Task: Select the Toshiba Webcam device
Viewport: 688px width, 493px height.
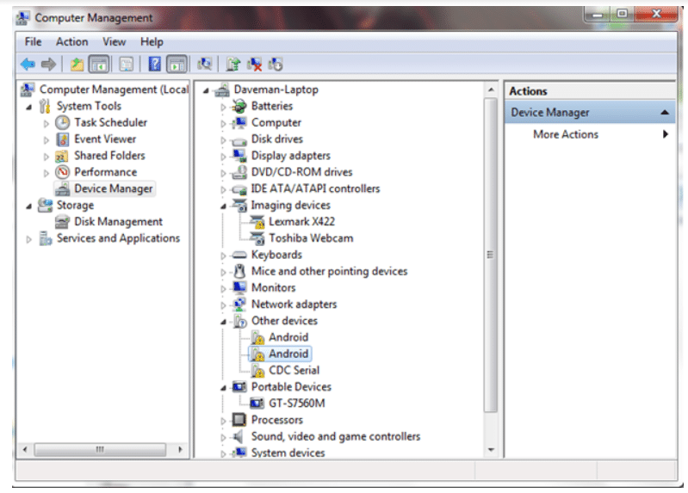Action: (310, 238)
